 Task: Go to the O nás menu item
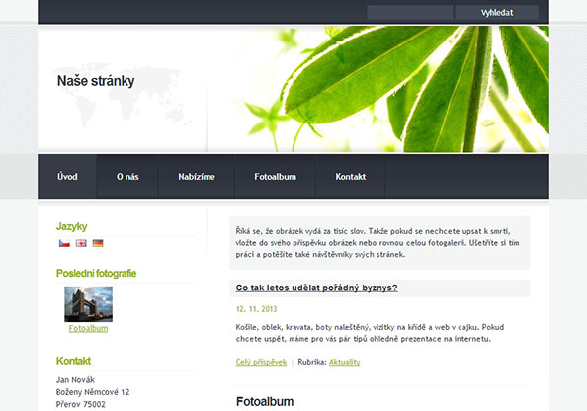tap(127, 176)
